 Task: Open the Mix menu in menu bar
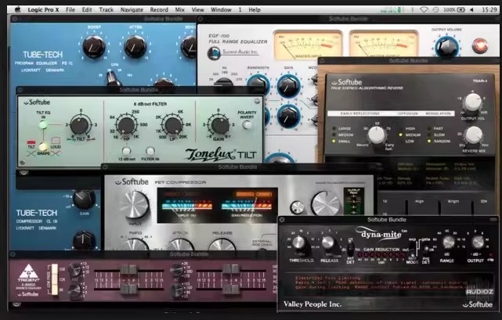[x=180, y=9]
